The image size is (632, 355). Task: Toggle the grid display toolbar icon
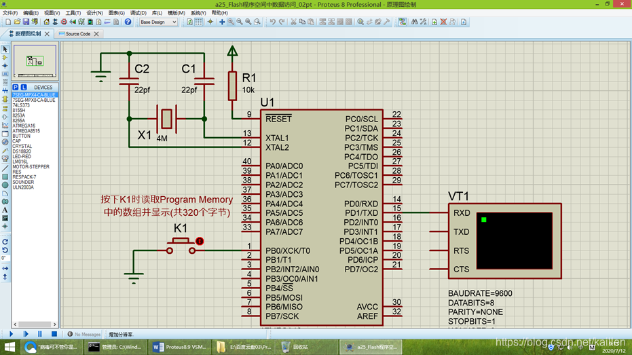[199, 22]
